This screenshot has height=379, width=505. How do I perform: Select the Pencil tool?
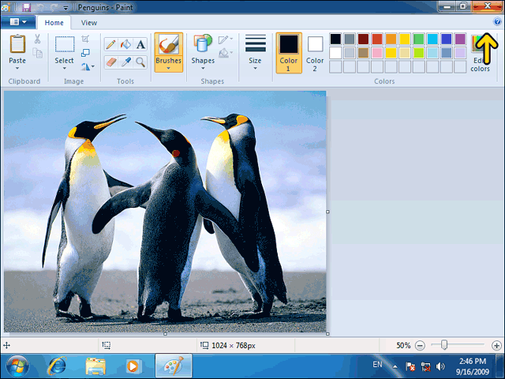click(110, 44)
